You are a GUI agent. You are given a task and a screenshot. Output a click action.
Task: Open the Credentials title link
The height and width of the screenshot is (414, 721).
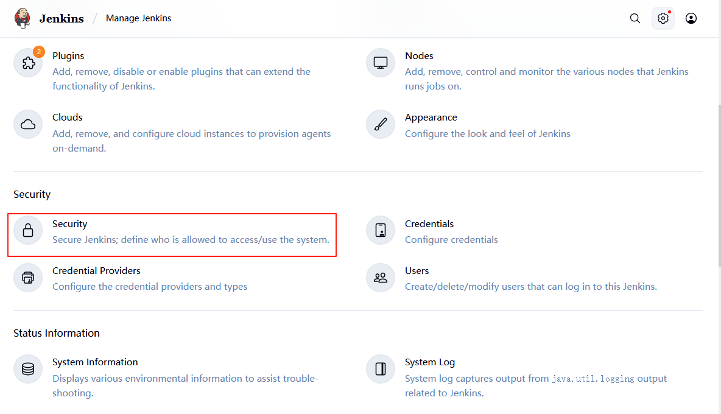point(429,224)
